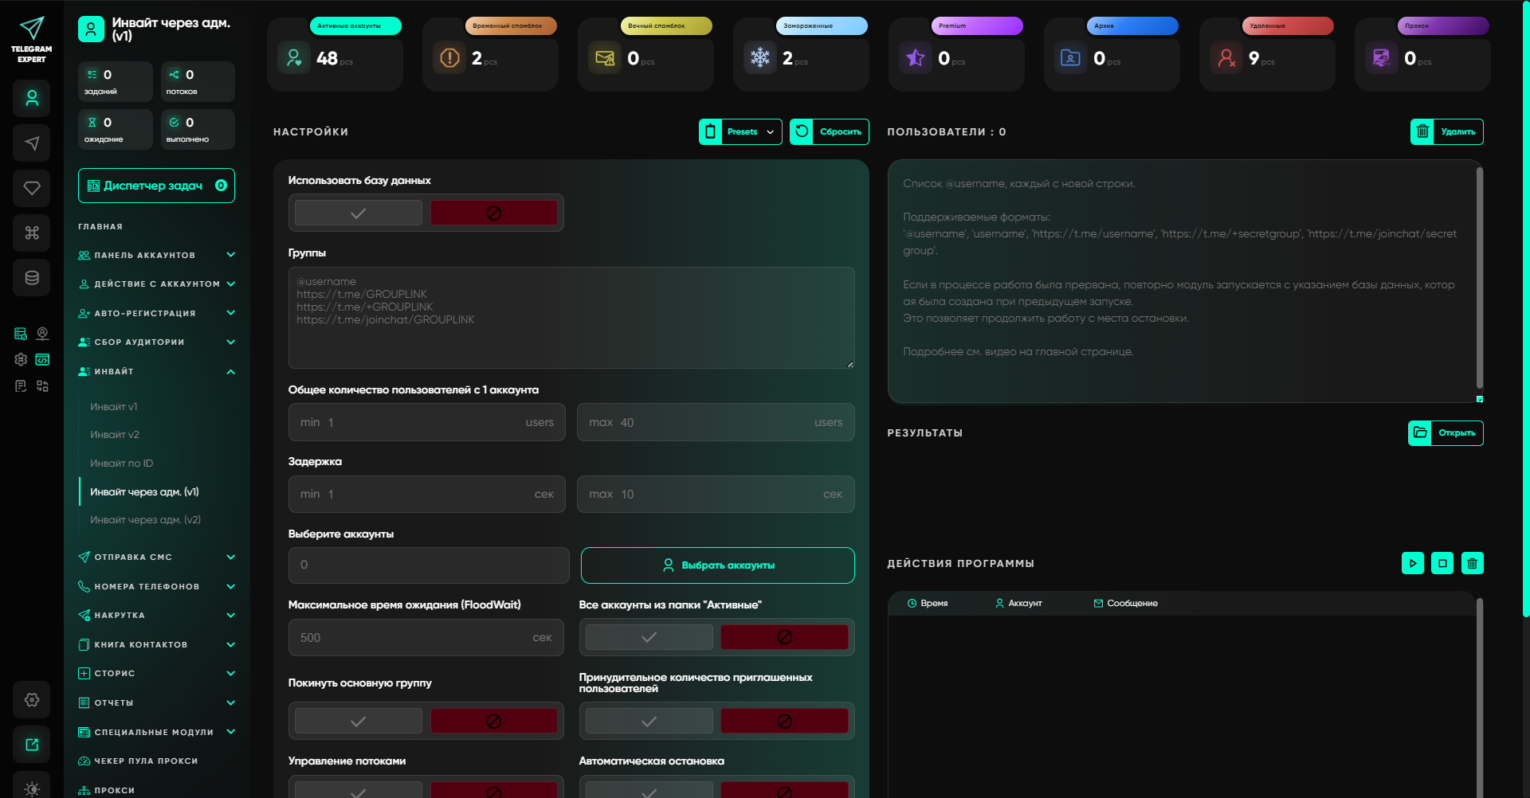Disable Покинуть основную группу with red toggle
This screenshot has height=798, width=1530.
(493, 721)
